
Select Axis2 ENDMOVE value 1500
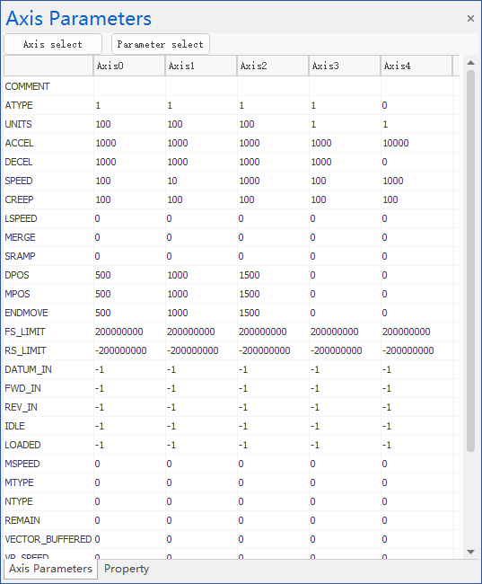(x=250, y=313)
